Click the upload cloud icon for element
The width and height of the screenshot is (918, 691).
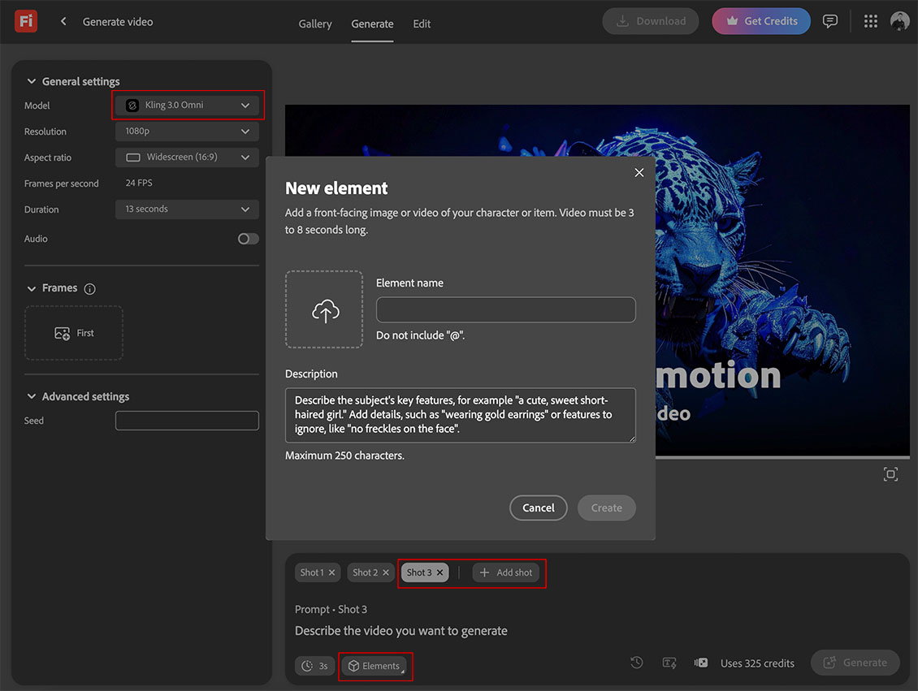[x=324, y=310]
